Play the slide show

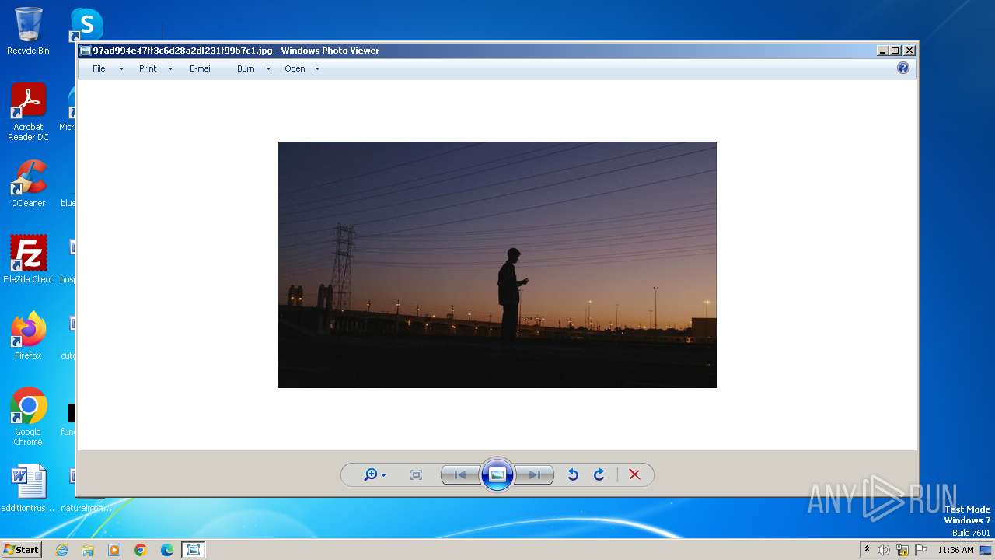point(497,474)
